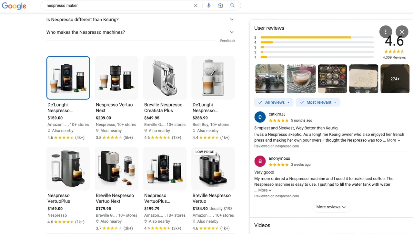Expand 'Is Nespresso different than Keurig?' question
Viewport: 413px width, 234px height.
coord(141,20)
